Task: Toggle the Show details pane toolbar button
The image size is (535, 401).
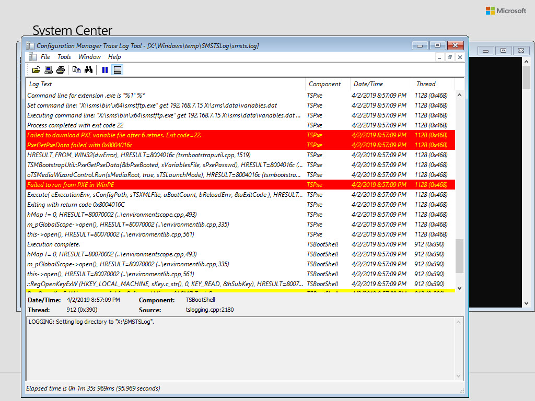Action: (x=118, y=70)
